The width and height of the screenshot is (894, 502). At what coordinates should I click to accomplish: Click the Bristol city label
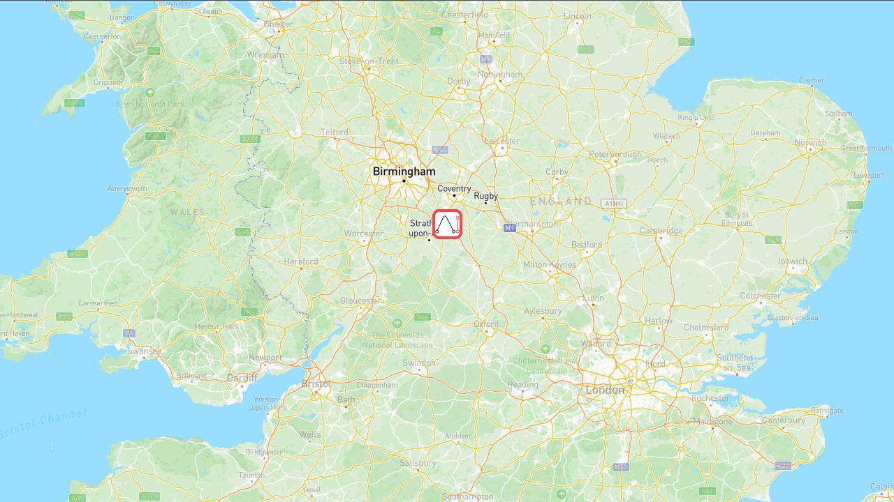pyautogui.click(x=316, y=384)
